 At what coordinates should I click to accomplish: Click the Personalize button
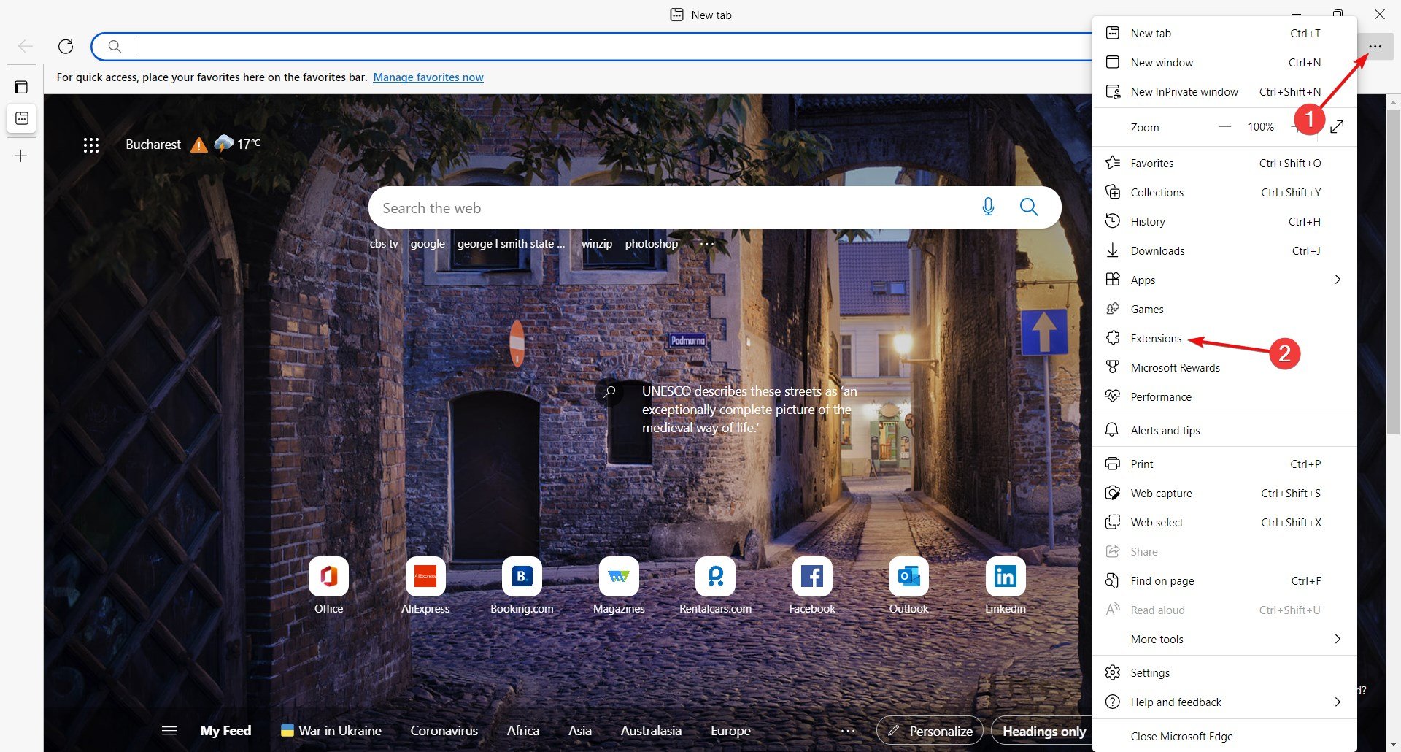(x=930, y=731)
